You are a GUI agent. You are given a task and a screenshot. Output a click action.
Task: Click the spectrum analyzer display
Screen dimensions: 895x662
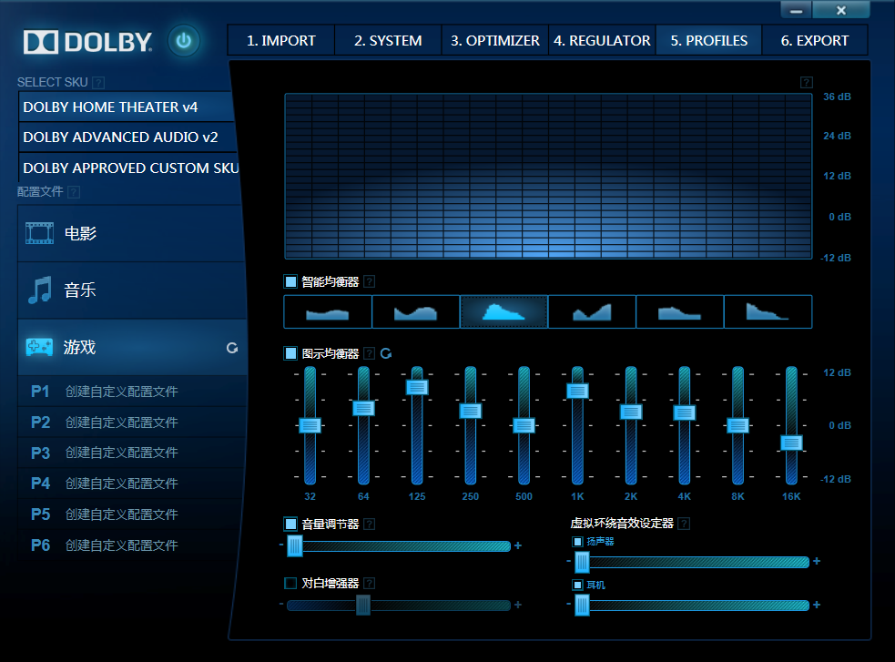[548, 177]
